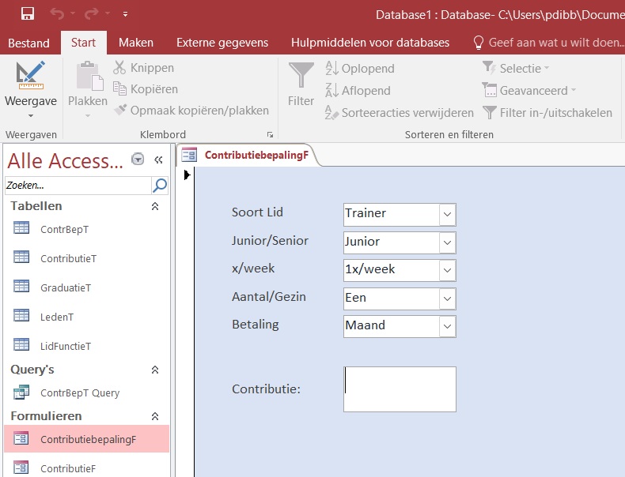The width and height of the screenshot is (625, 477).
Task: Click Sorteeracties verwijderen button
Action: [400, 113]
